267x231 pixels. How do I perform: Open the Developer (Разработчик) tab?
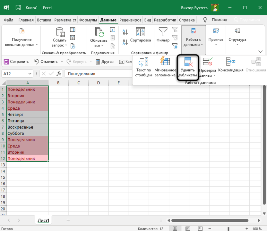click(165, 20)
